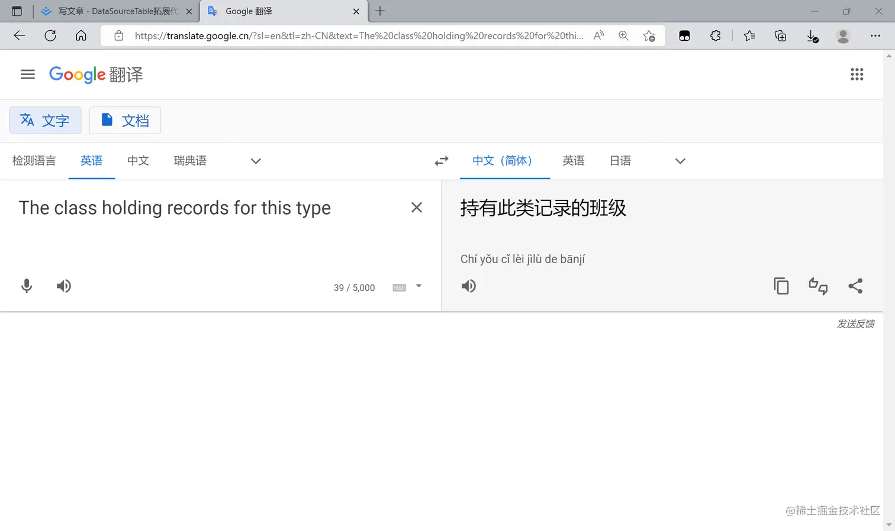Choose 英语 as source language
The image size is (895, 531).
(92, 161)
